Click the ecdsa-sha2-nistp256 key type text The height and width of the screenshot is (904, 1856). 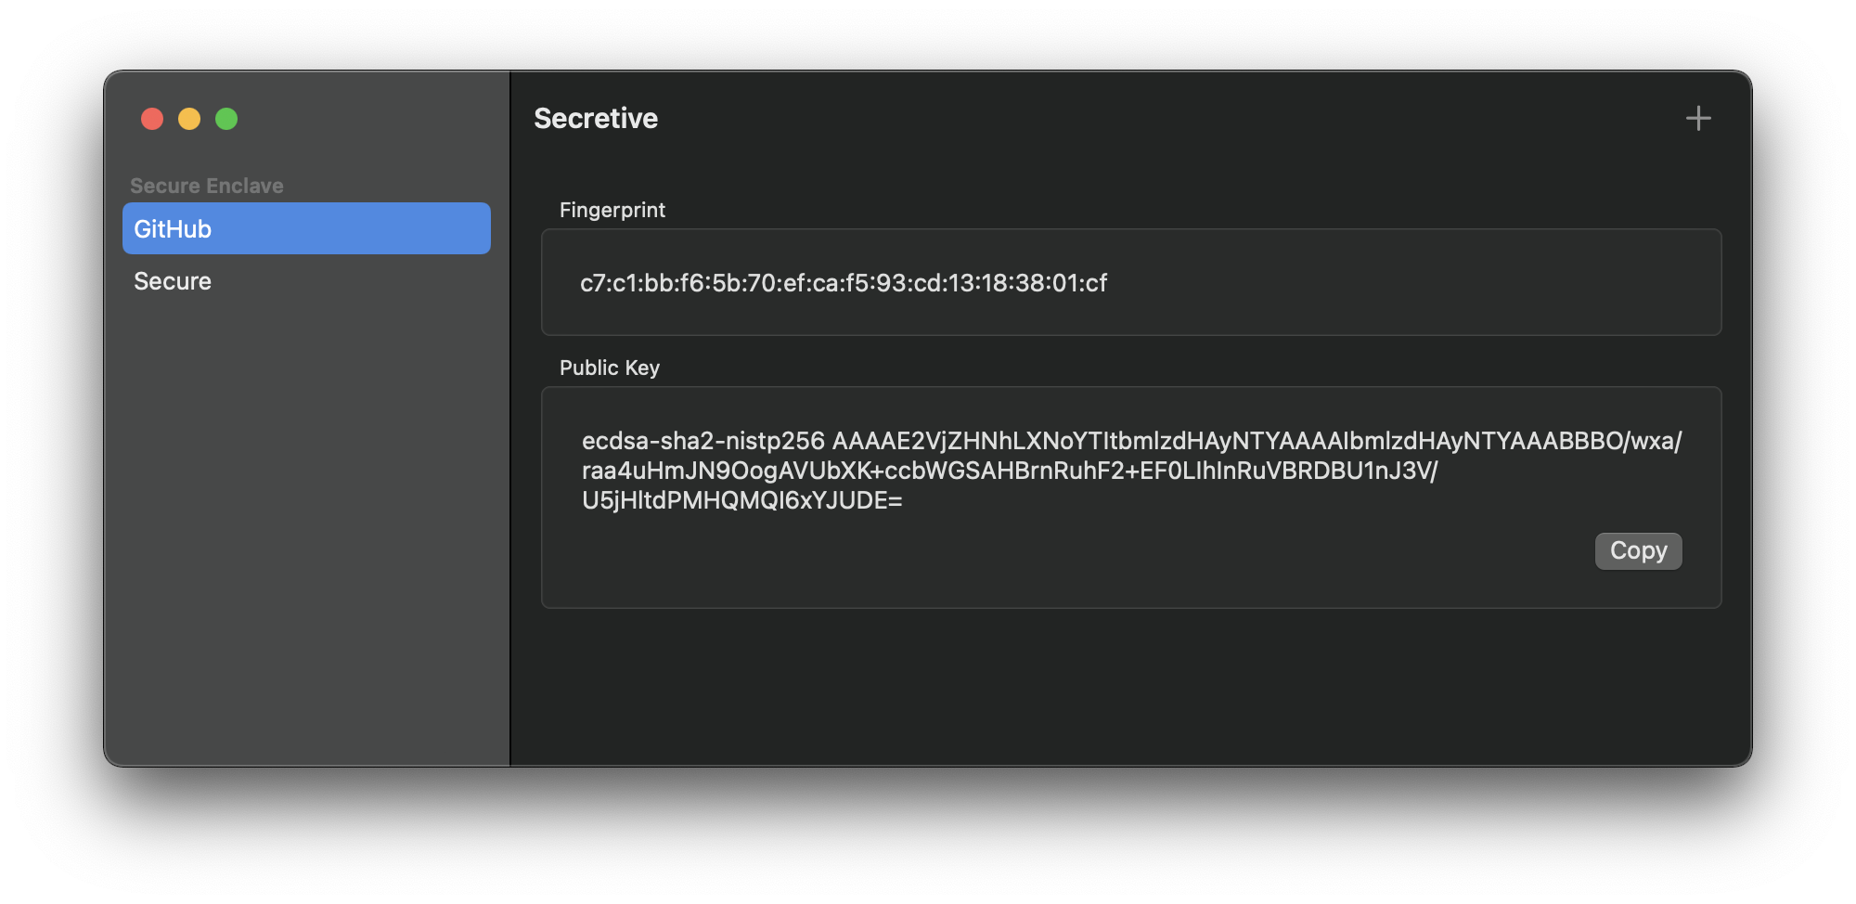[696, 443]
